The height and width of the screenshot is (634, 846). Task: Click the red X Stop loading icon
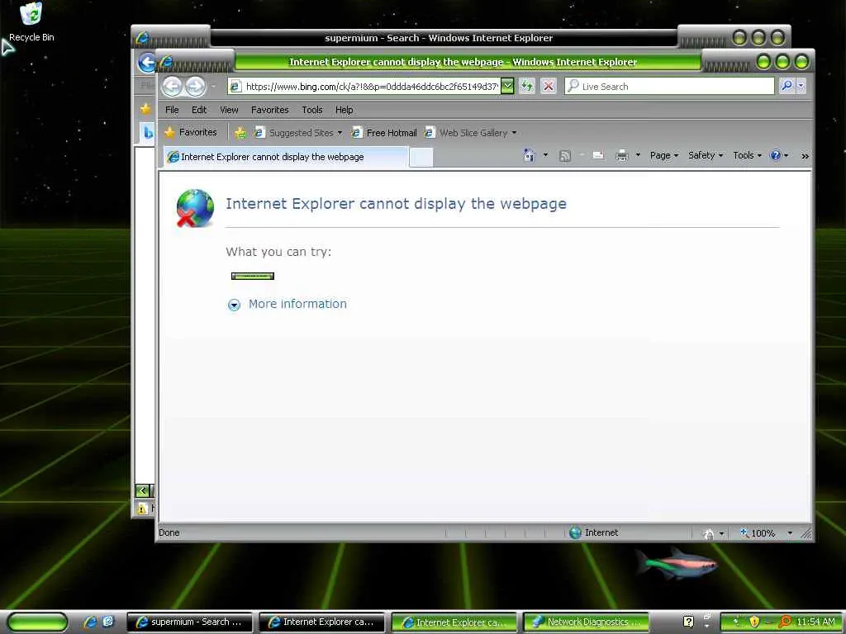[x=549, y=86]
